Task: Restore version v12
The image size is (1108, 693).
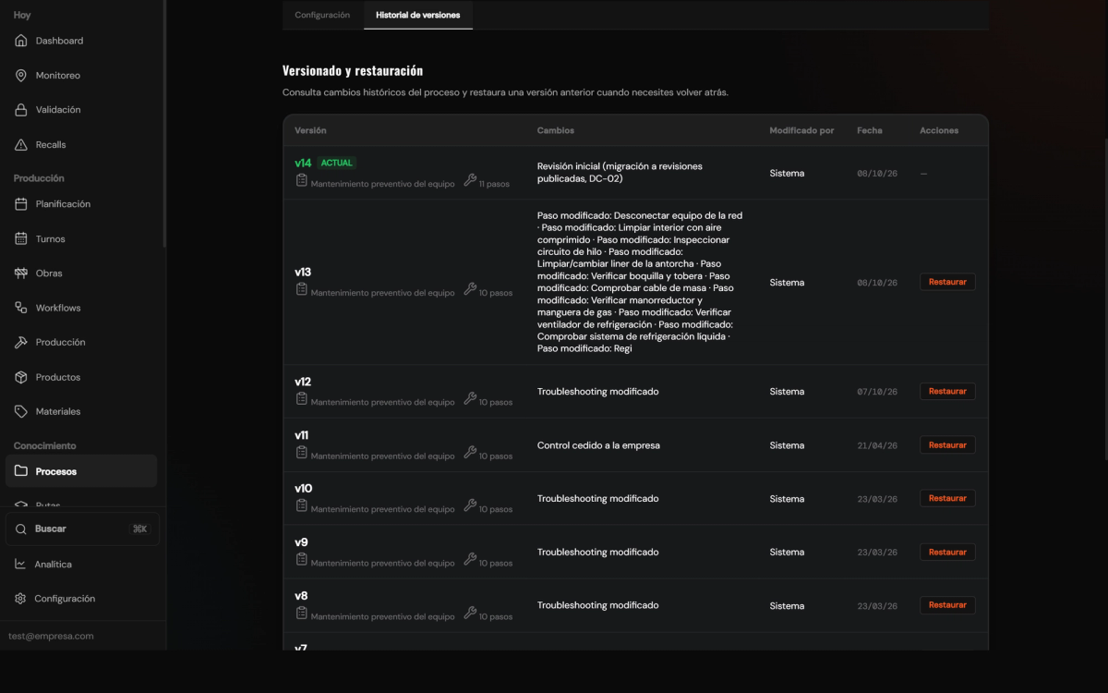Action: 947,392
